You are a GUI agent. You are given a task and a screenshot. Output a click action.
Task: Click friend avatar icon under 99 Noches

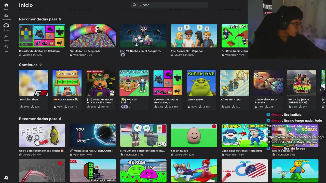tap(123, 55)
